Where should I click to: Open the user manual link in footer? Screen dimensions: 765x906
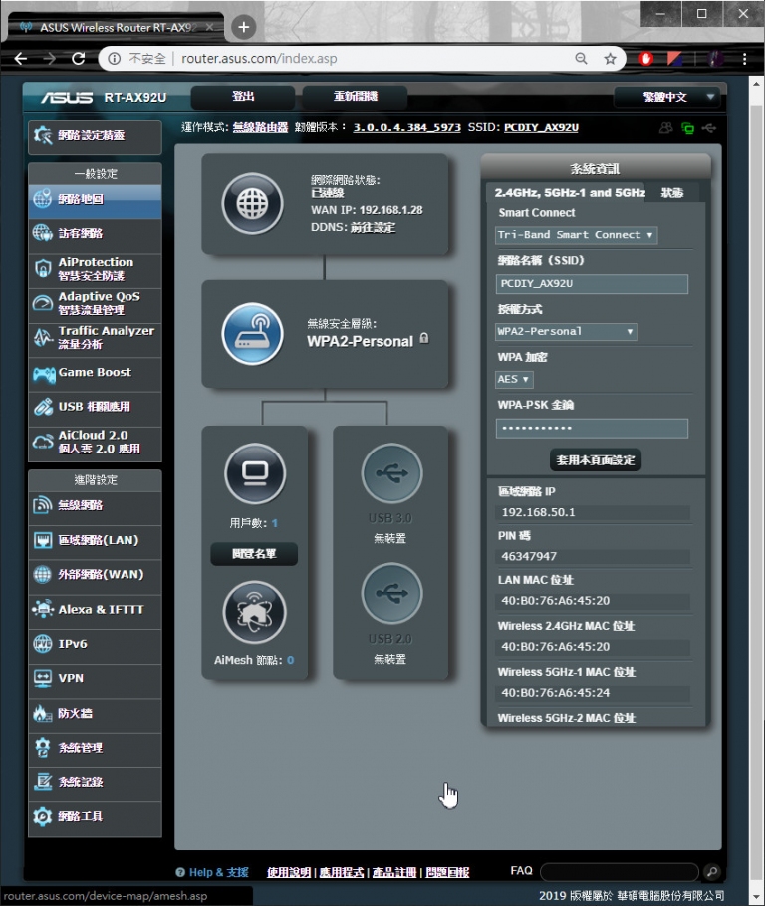(289, 872)
